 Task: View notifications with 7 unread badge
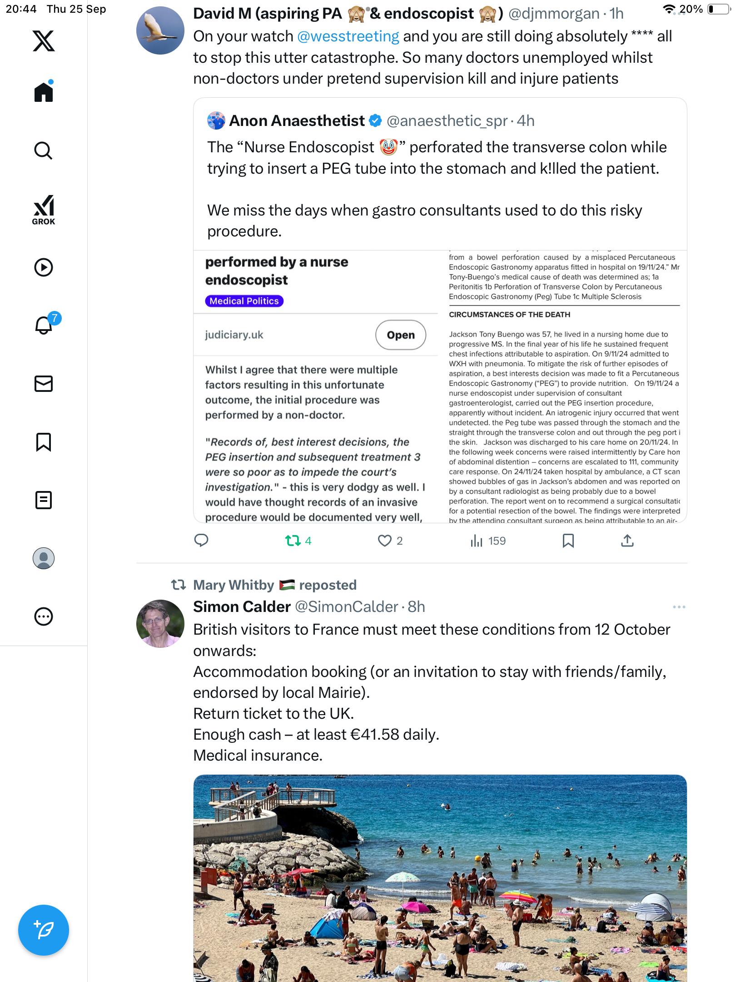click(44, 325)
